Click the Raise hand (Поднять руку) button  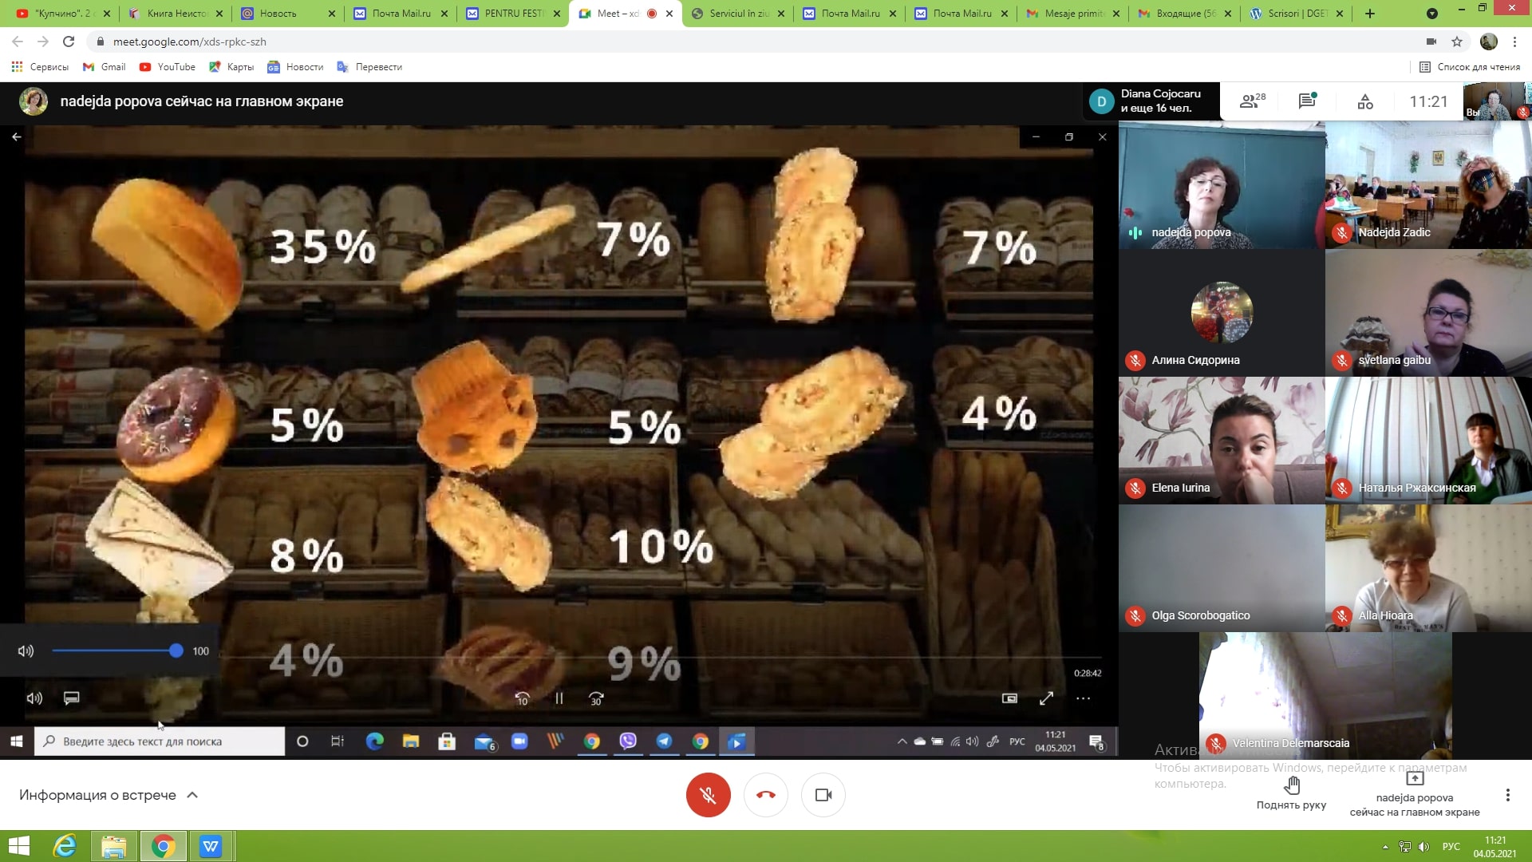tap(1291, 793)
